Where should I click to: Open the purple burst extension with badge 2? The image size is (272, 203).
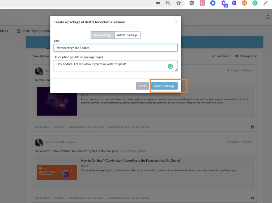pyautogui.click(x=224, y=3)
